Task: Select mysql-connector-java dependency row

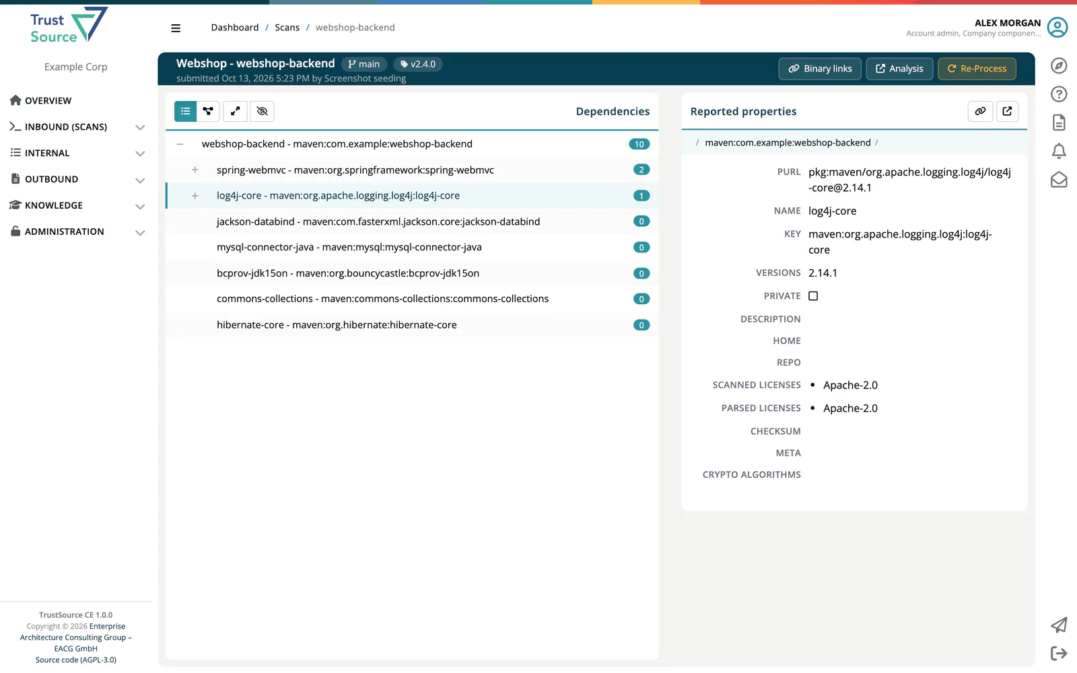Action: [x=412, y=247]
